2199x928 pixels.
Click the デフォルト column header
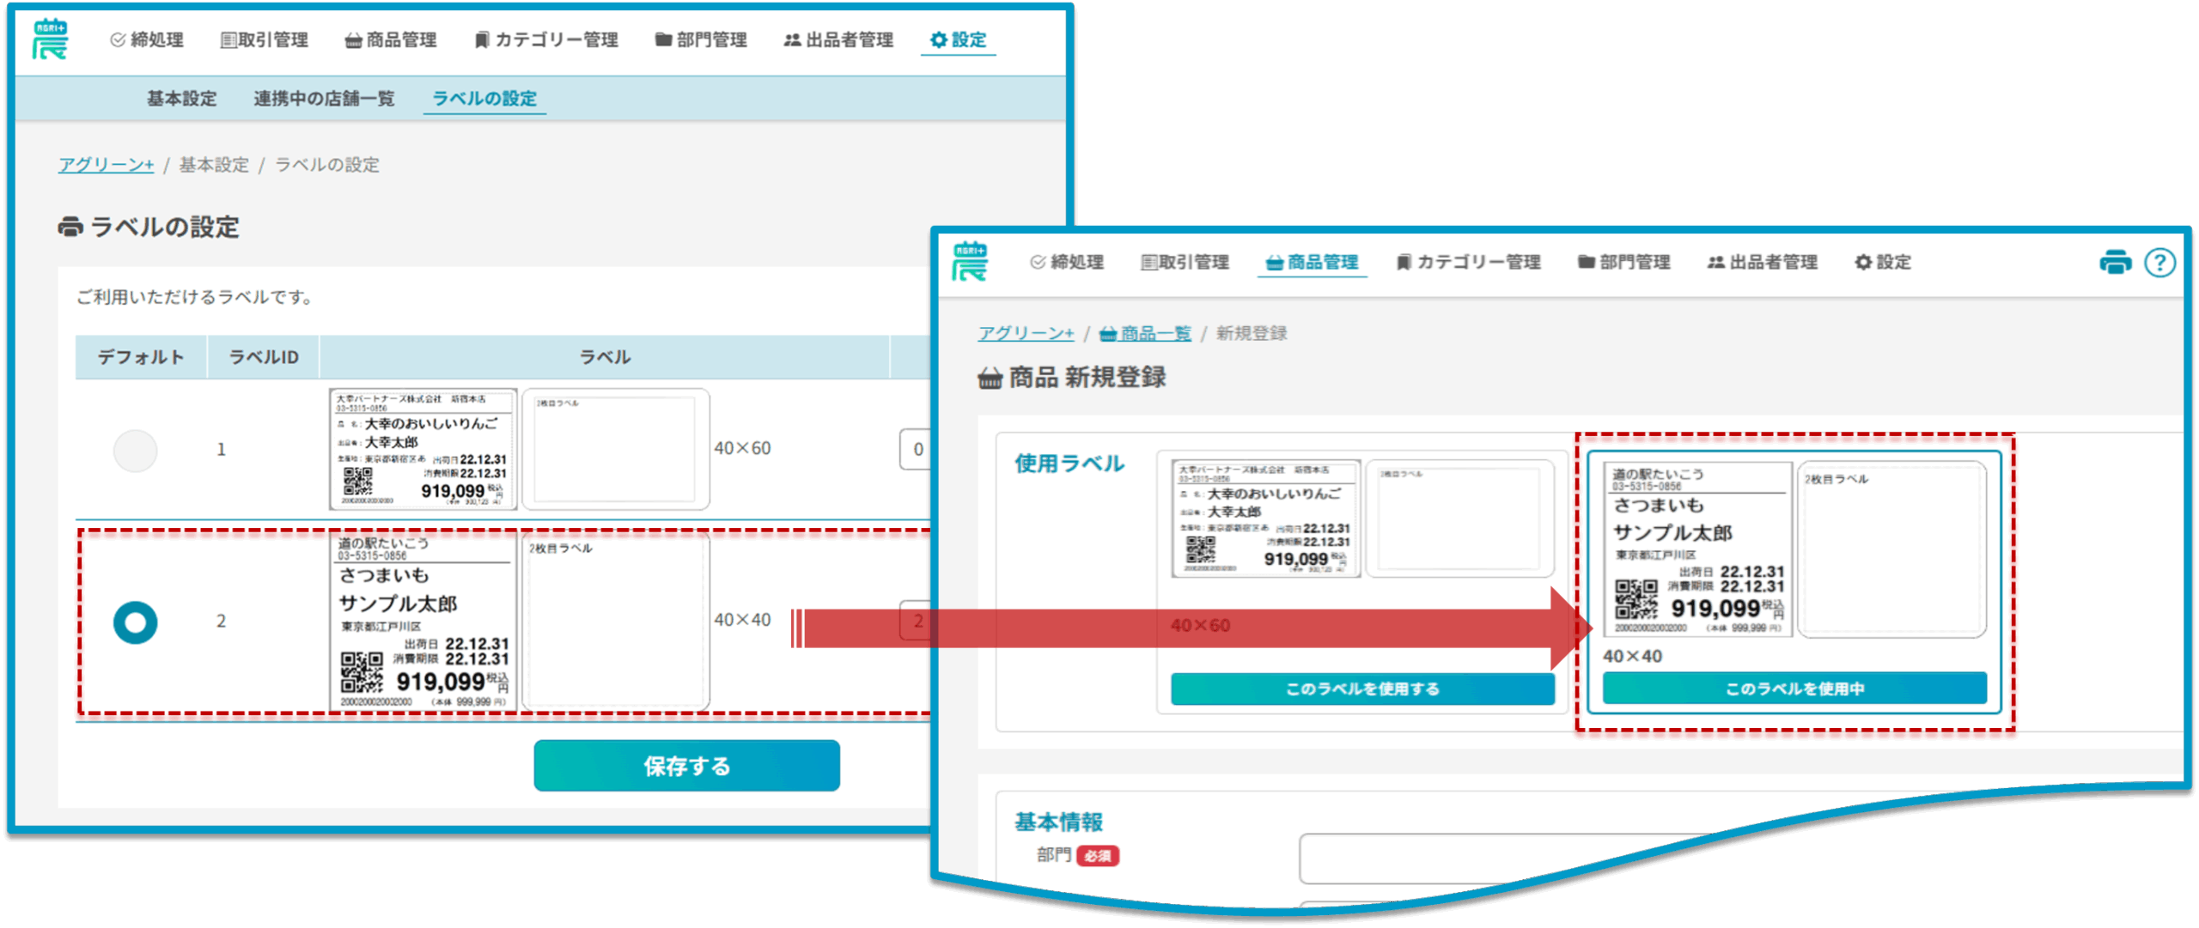point(141,356)
